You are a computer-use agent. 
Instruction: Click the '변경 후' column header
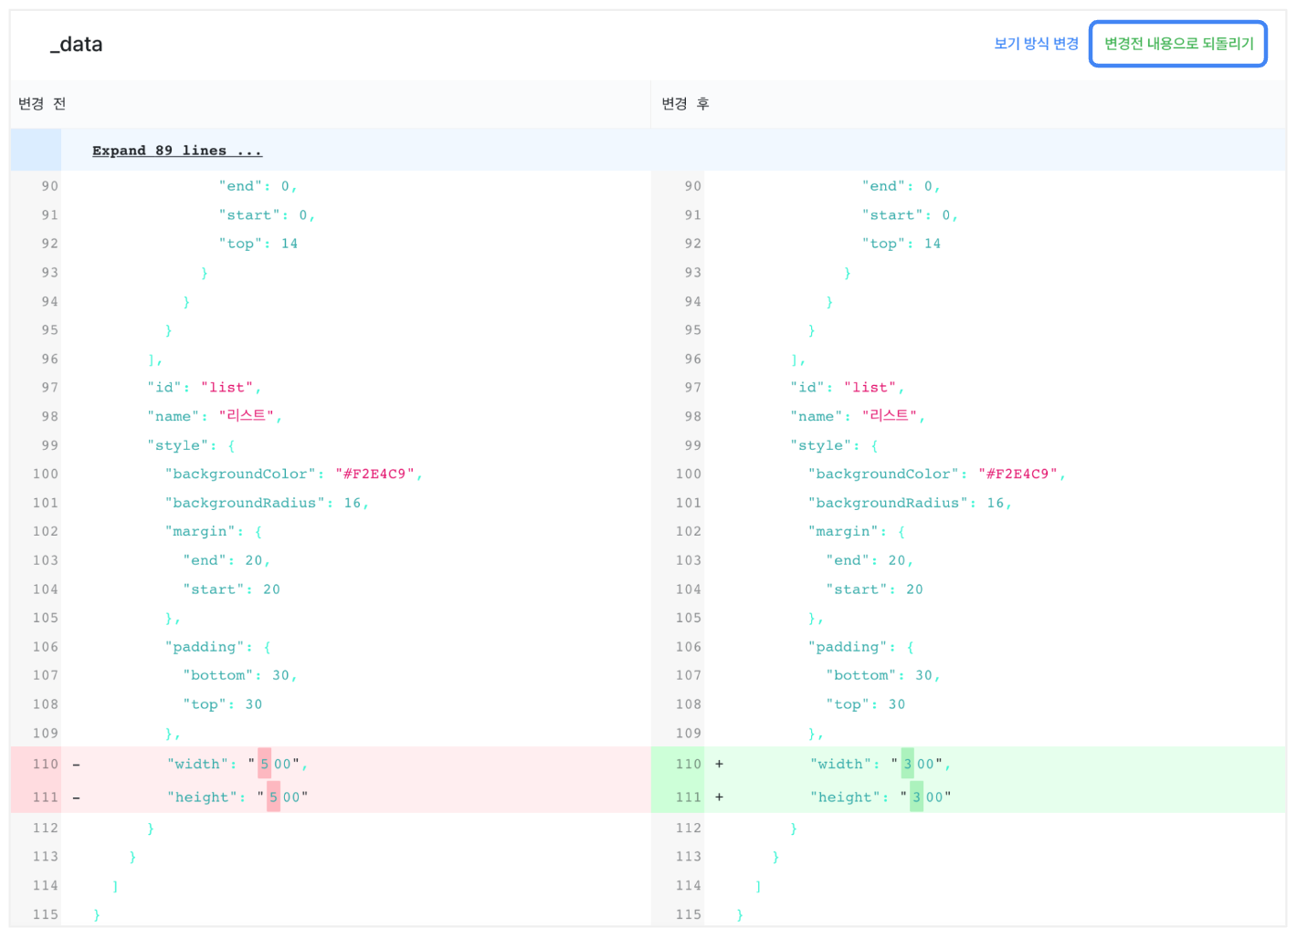(x=685, y=104)
